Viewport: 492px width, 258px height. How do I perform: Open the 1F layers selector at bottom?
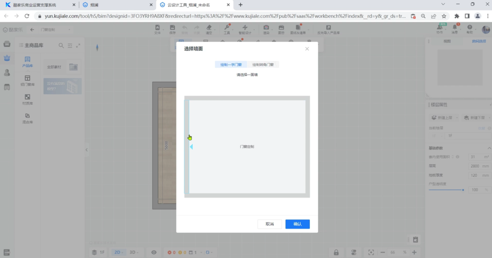[98, 253]
